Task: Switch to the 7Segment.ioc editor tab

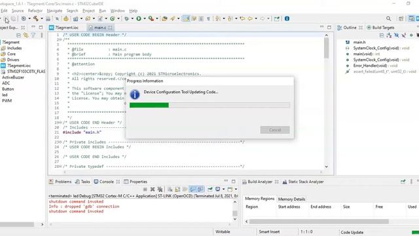Action: click(x=64, y=28)
